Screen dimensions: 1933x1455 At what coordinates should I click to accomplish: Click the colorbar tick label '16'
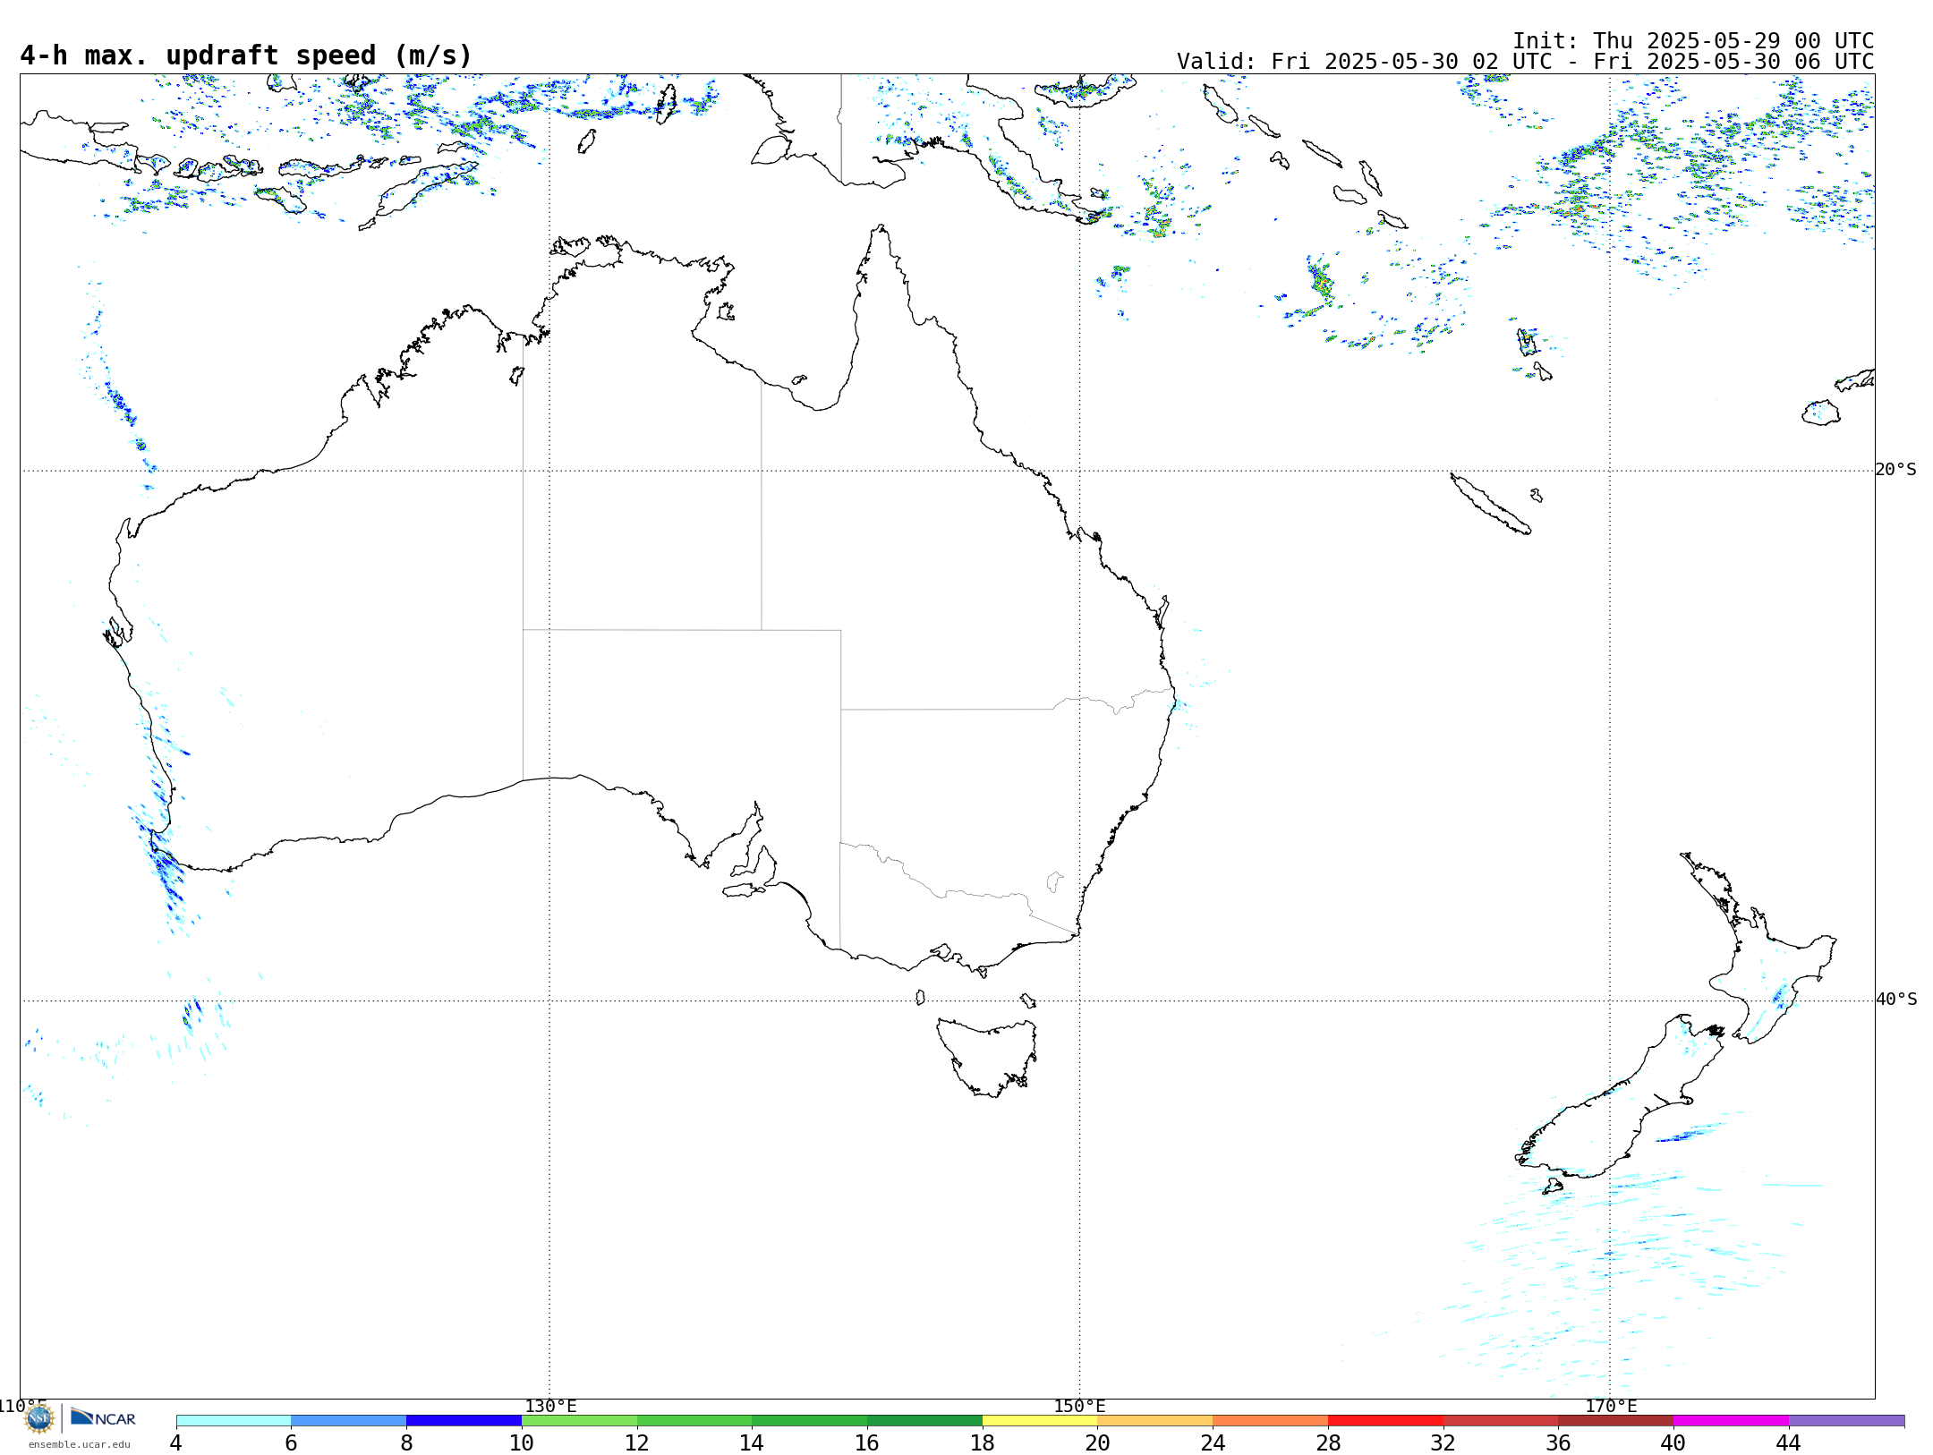click(x=867, y=1442)
